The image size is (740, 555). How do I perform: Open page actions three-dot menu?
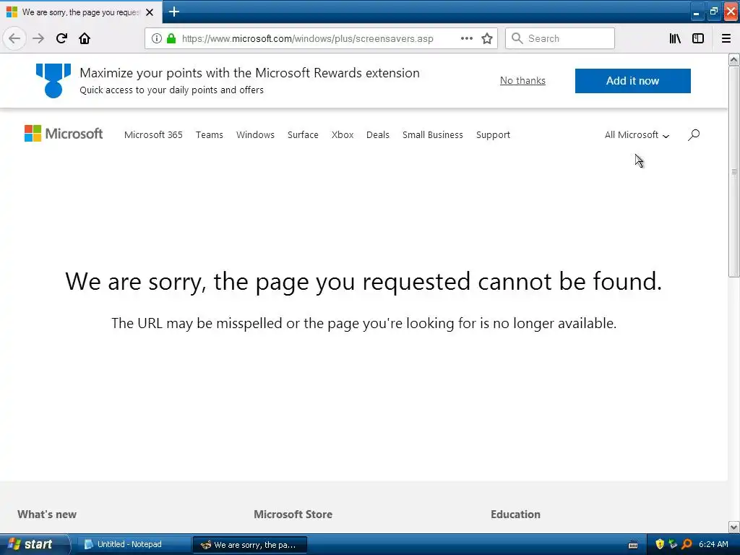[x=466, y=38]
